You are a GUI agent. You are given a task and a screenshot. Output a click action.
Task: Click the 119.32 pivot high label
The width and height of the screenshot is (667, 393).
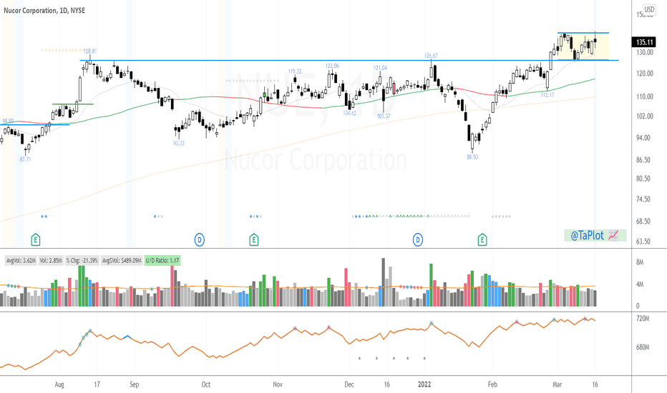click(x=295, y=71)
